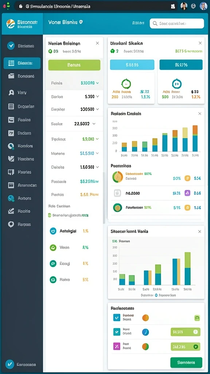Image resolution: width=210 pixels, height=374 pixels.
Task: Expand the chevron on the $9,010 row
Action: (97, 139)
